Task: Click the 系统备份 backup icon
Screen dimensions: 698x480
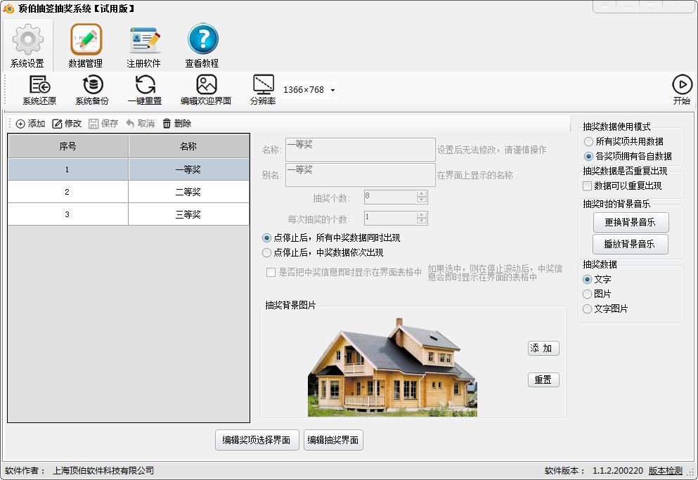Action: (x=92, y=85)
